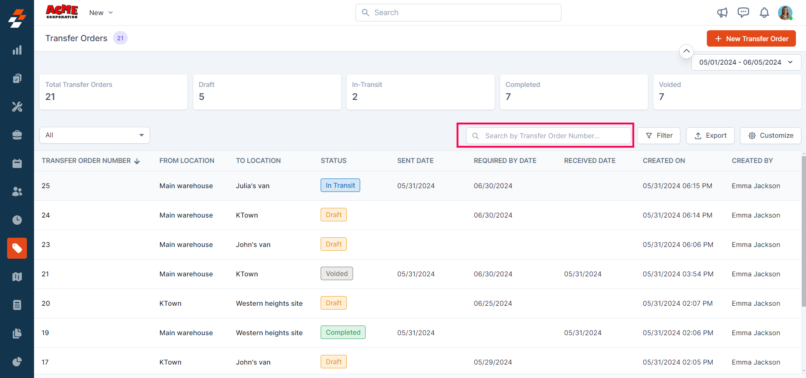Collapse the summary cards with chevron button
Image resolution: width=806 pixels, height=378 pixels.
[x=686, y=51]
